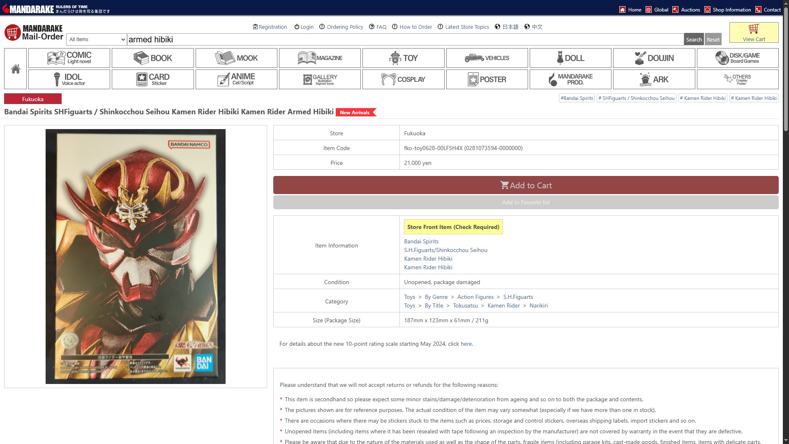Select the IDOL Voice actor microphone icon

tap(57, 79)
